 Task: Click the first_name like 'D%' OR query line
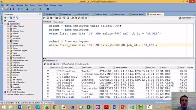point(103,45)
